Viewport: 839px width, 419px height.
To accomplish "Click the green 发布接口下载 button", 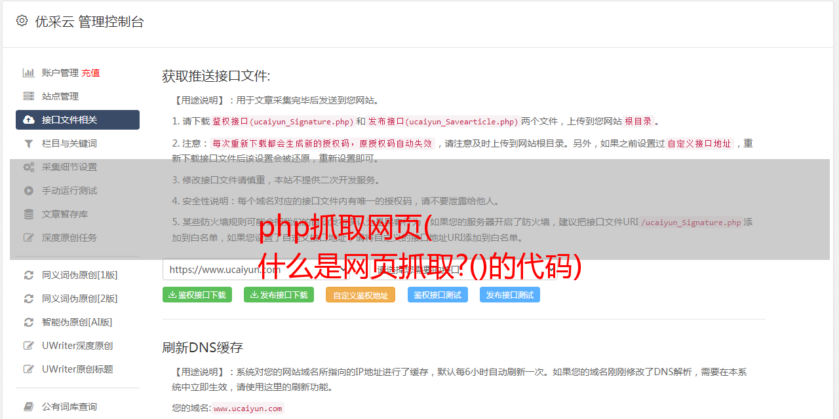I will click(x=279, y=295).
